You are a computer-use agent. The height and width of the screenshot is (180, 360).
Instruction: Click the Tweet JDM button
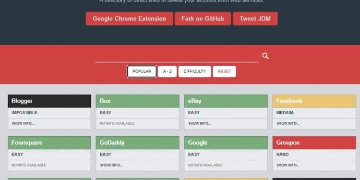coord(255,19)
